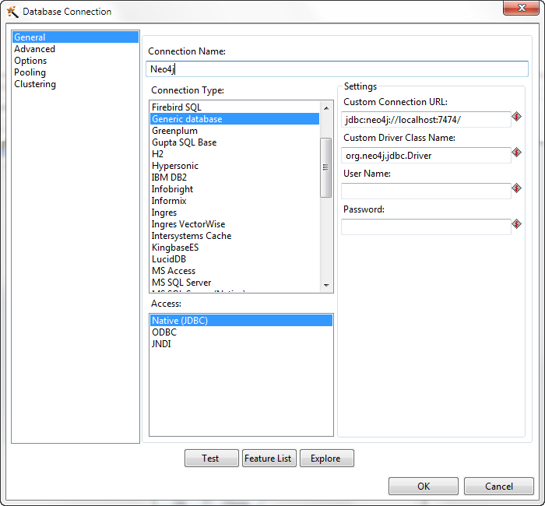Select Hypersonic connection type

click(234, 166)
